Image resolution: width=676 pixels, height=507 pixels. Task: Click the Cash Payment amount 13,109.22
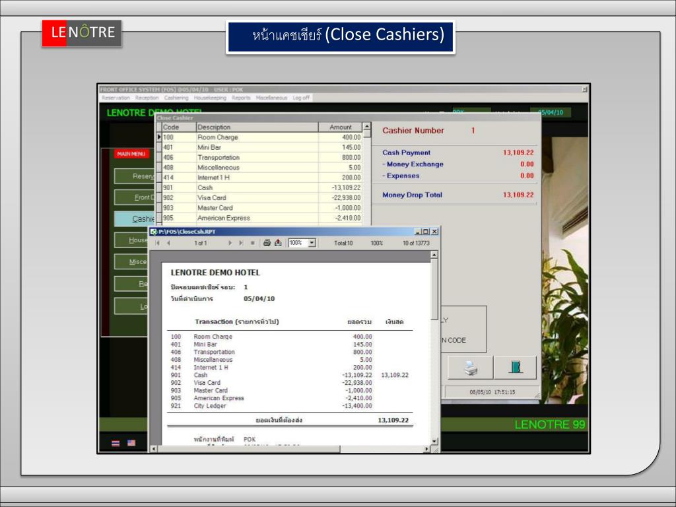tap(518, 152)
